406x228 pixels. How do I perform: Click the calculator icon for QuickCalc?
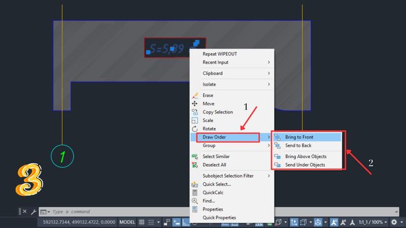(195, 192)
